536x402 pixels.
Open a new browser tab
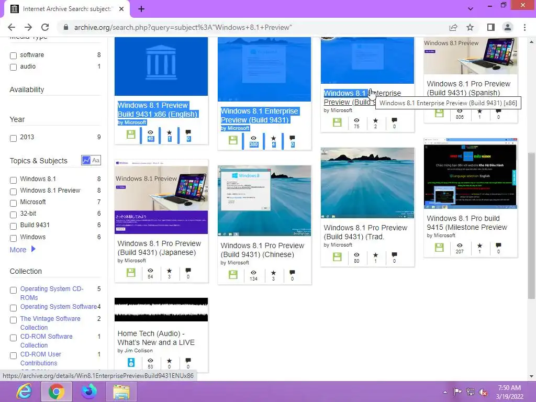click(x=141, y=9)
